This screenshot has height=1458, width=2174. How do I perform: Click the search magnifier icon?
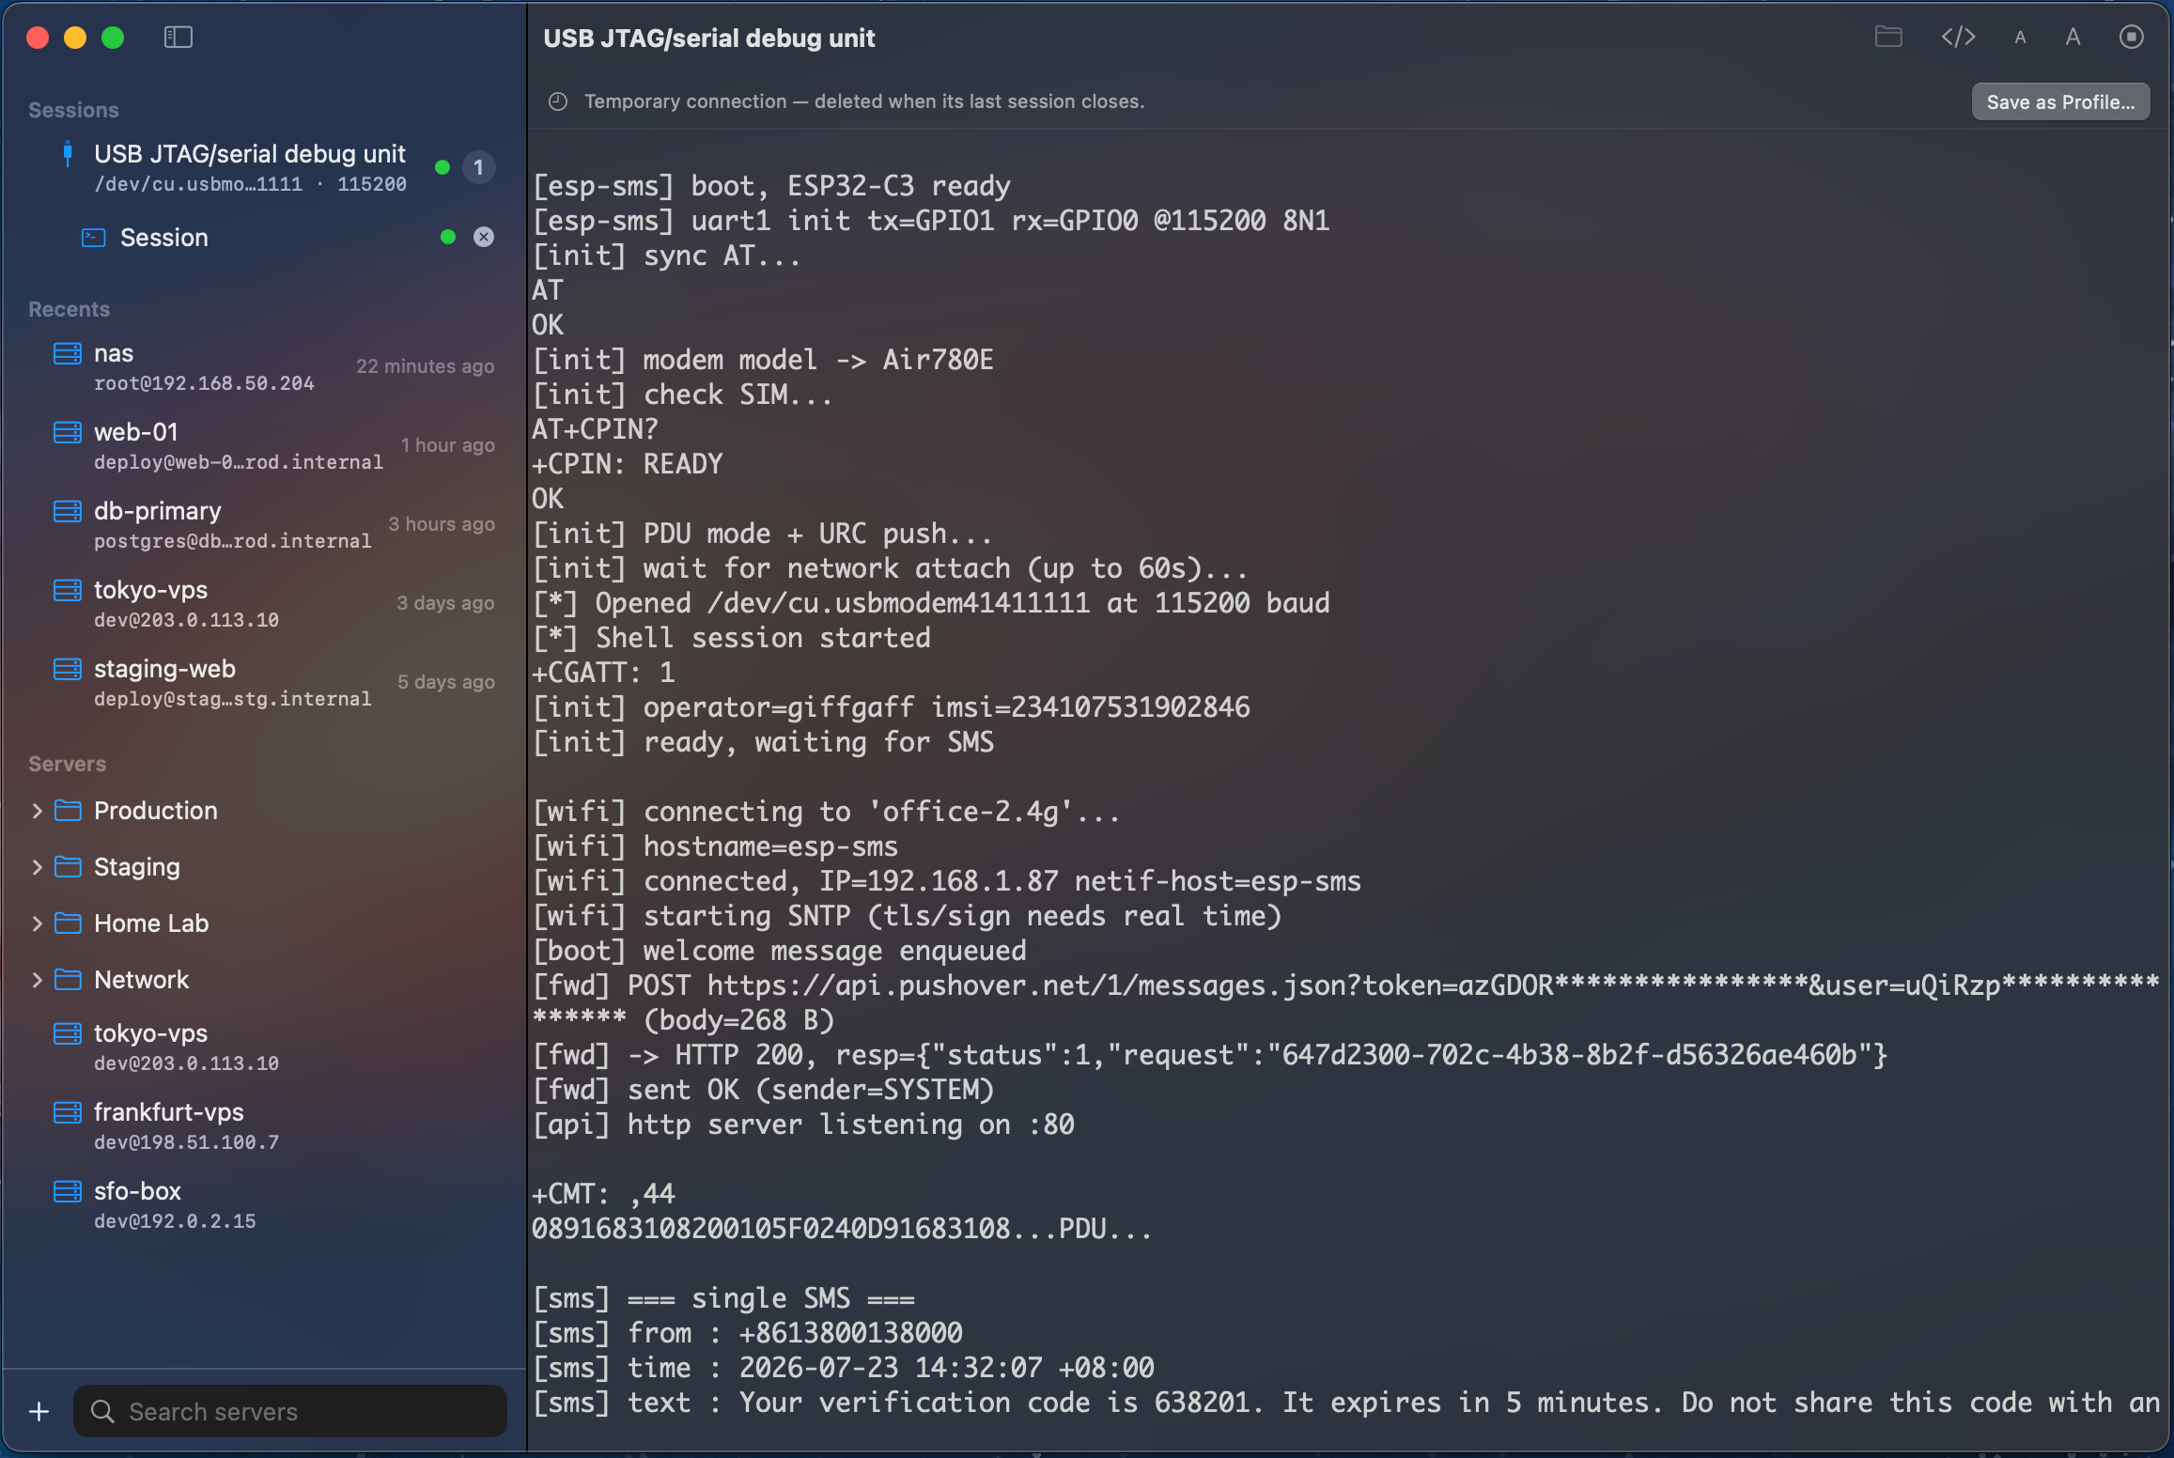click(102, 1412)
